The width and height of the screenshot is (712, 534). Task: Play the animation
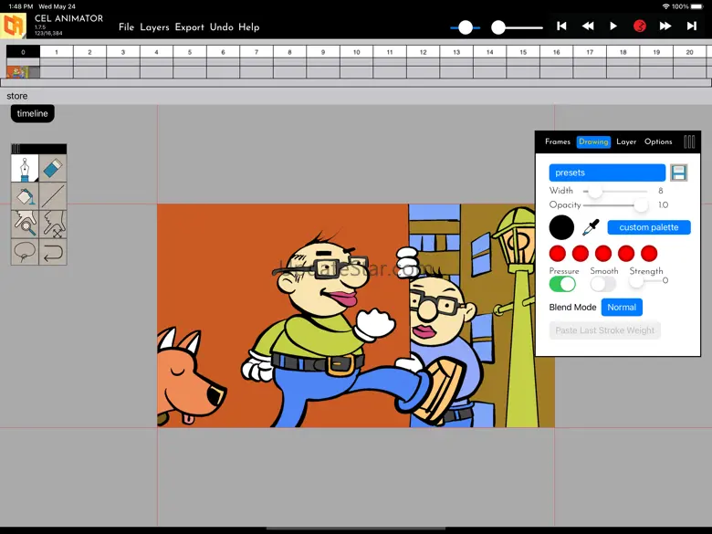coord(613,26)
